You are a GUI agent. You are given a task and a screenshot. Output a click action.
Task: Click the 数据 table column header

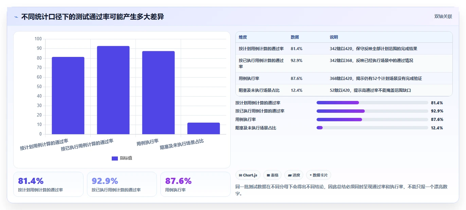pos(295,37)
